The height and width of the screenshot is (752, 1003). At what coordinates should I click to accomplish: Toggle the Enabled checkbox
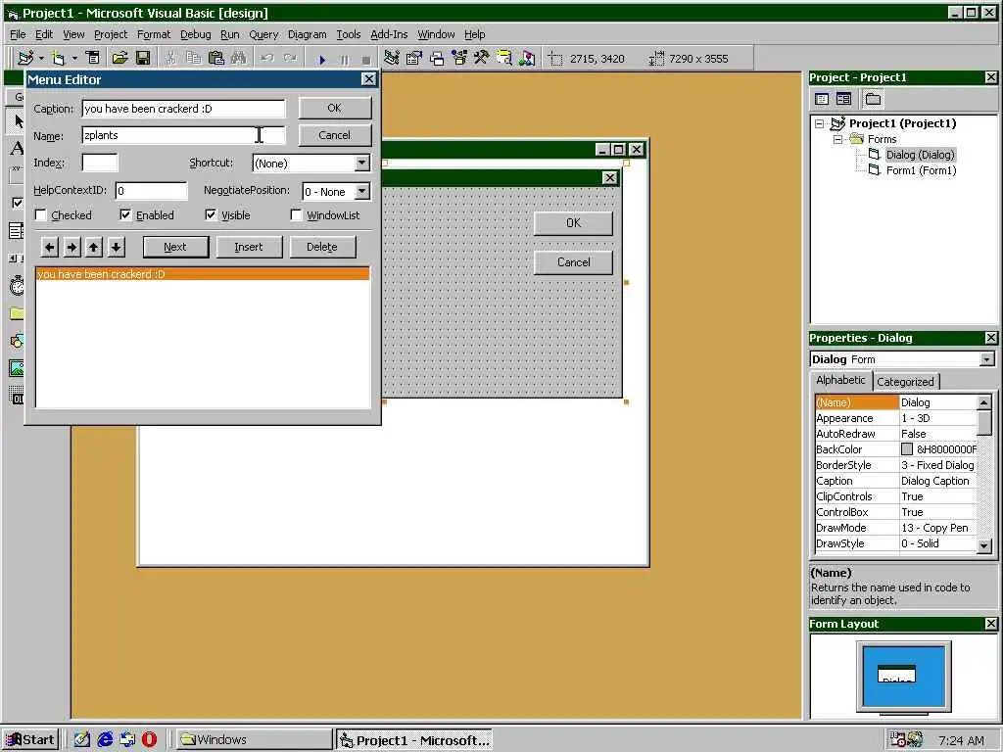125,214
